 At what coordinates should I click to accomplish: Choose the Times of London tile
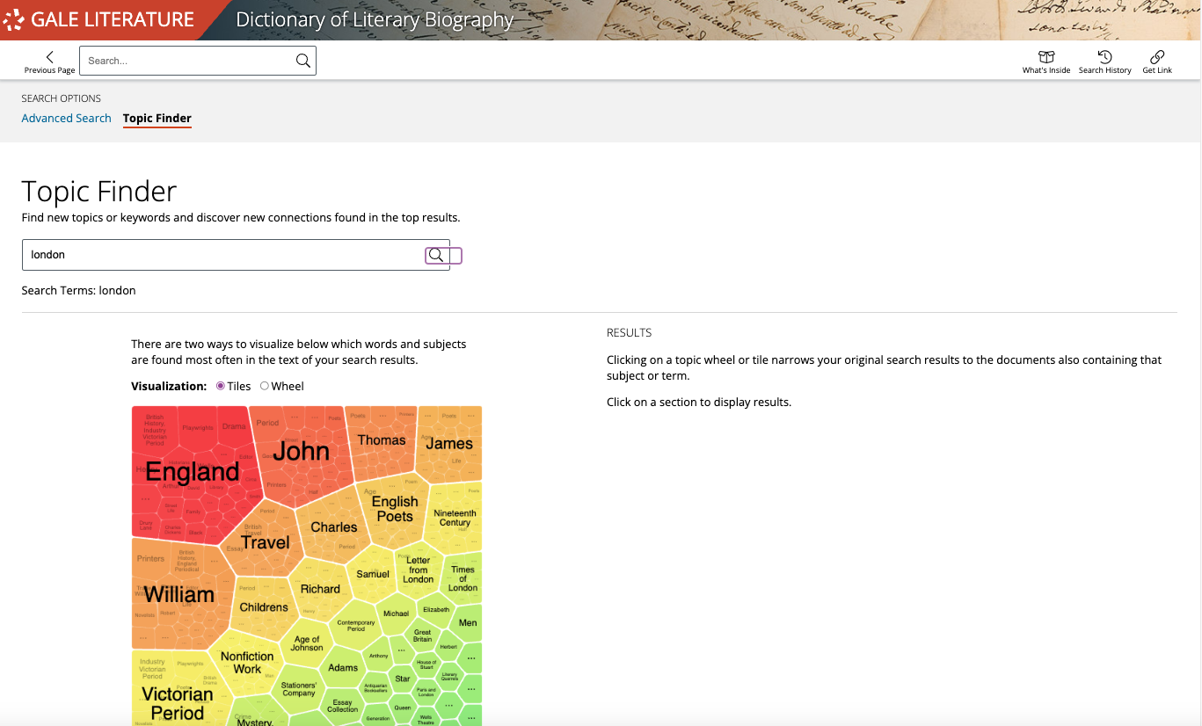pos(463,578)
